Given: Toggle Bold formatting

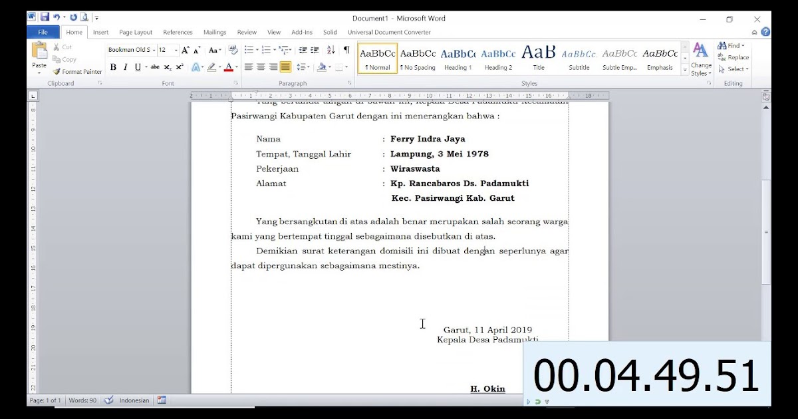Looking at the screenshot, I should click(113, 67).
